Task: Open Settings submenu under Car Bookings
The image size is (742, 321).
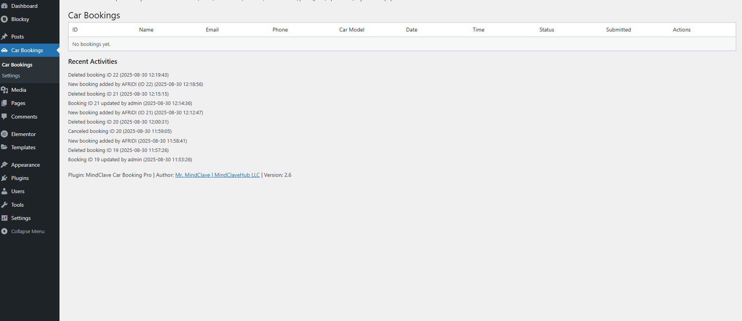Action: pyautogui.click(x=11, y=76)
